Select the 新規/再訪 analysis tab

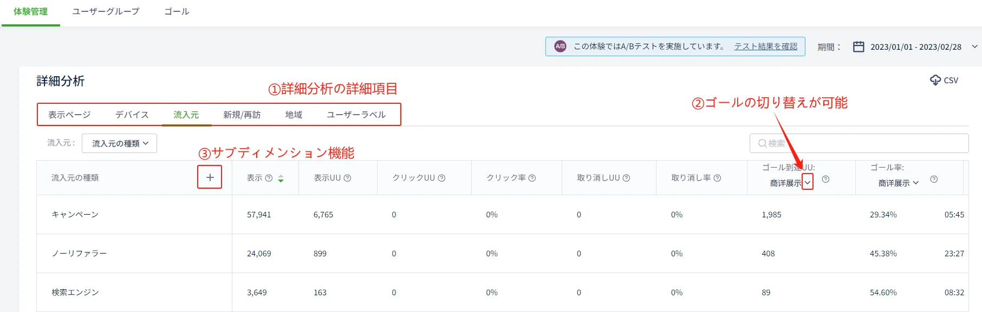(242, 115)
